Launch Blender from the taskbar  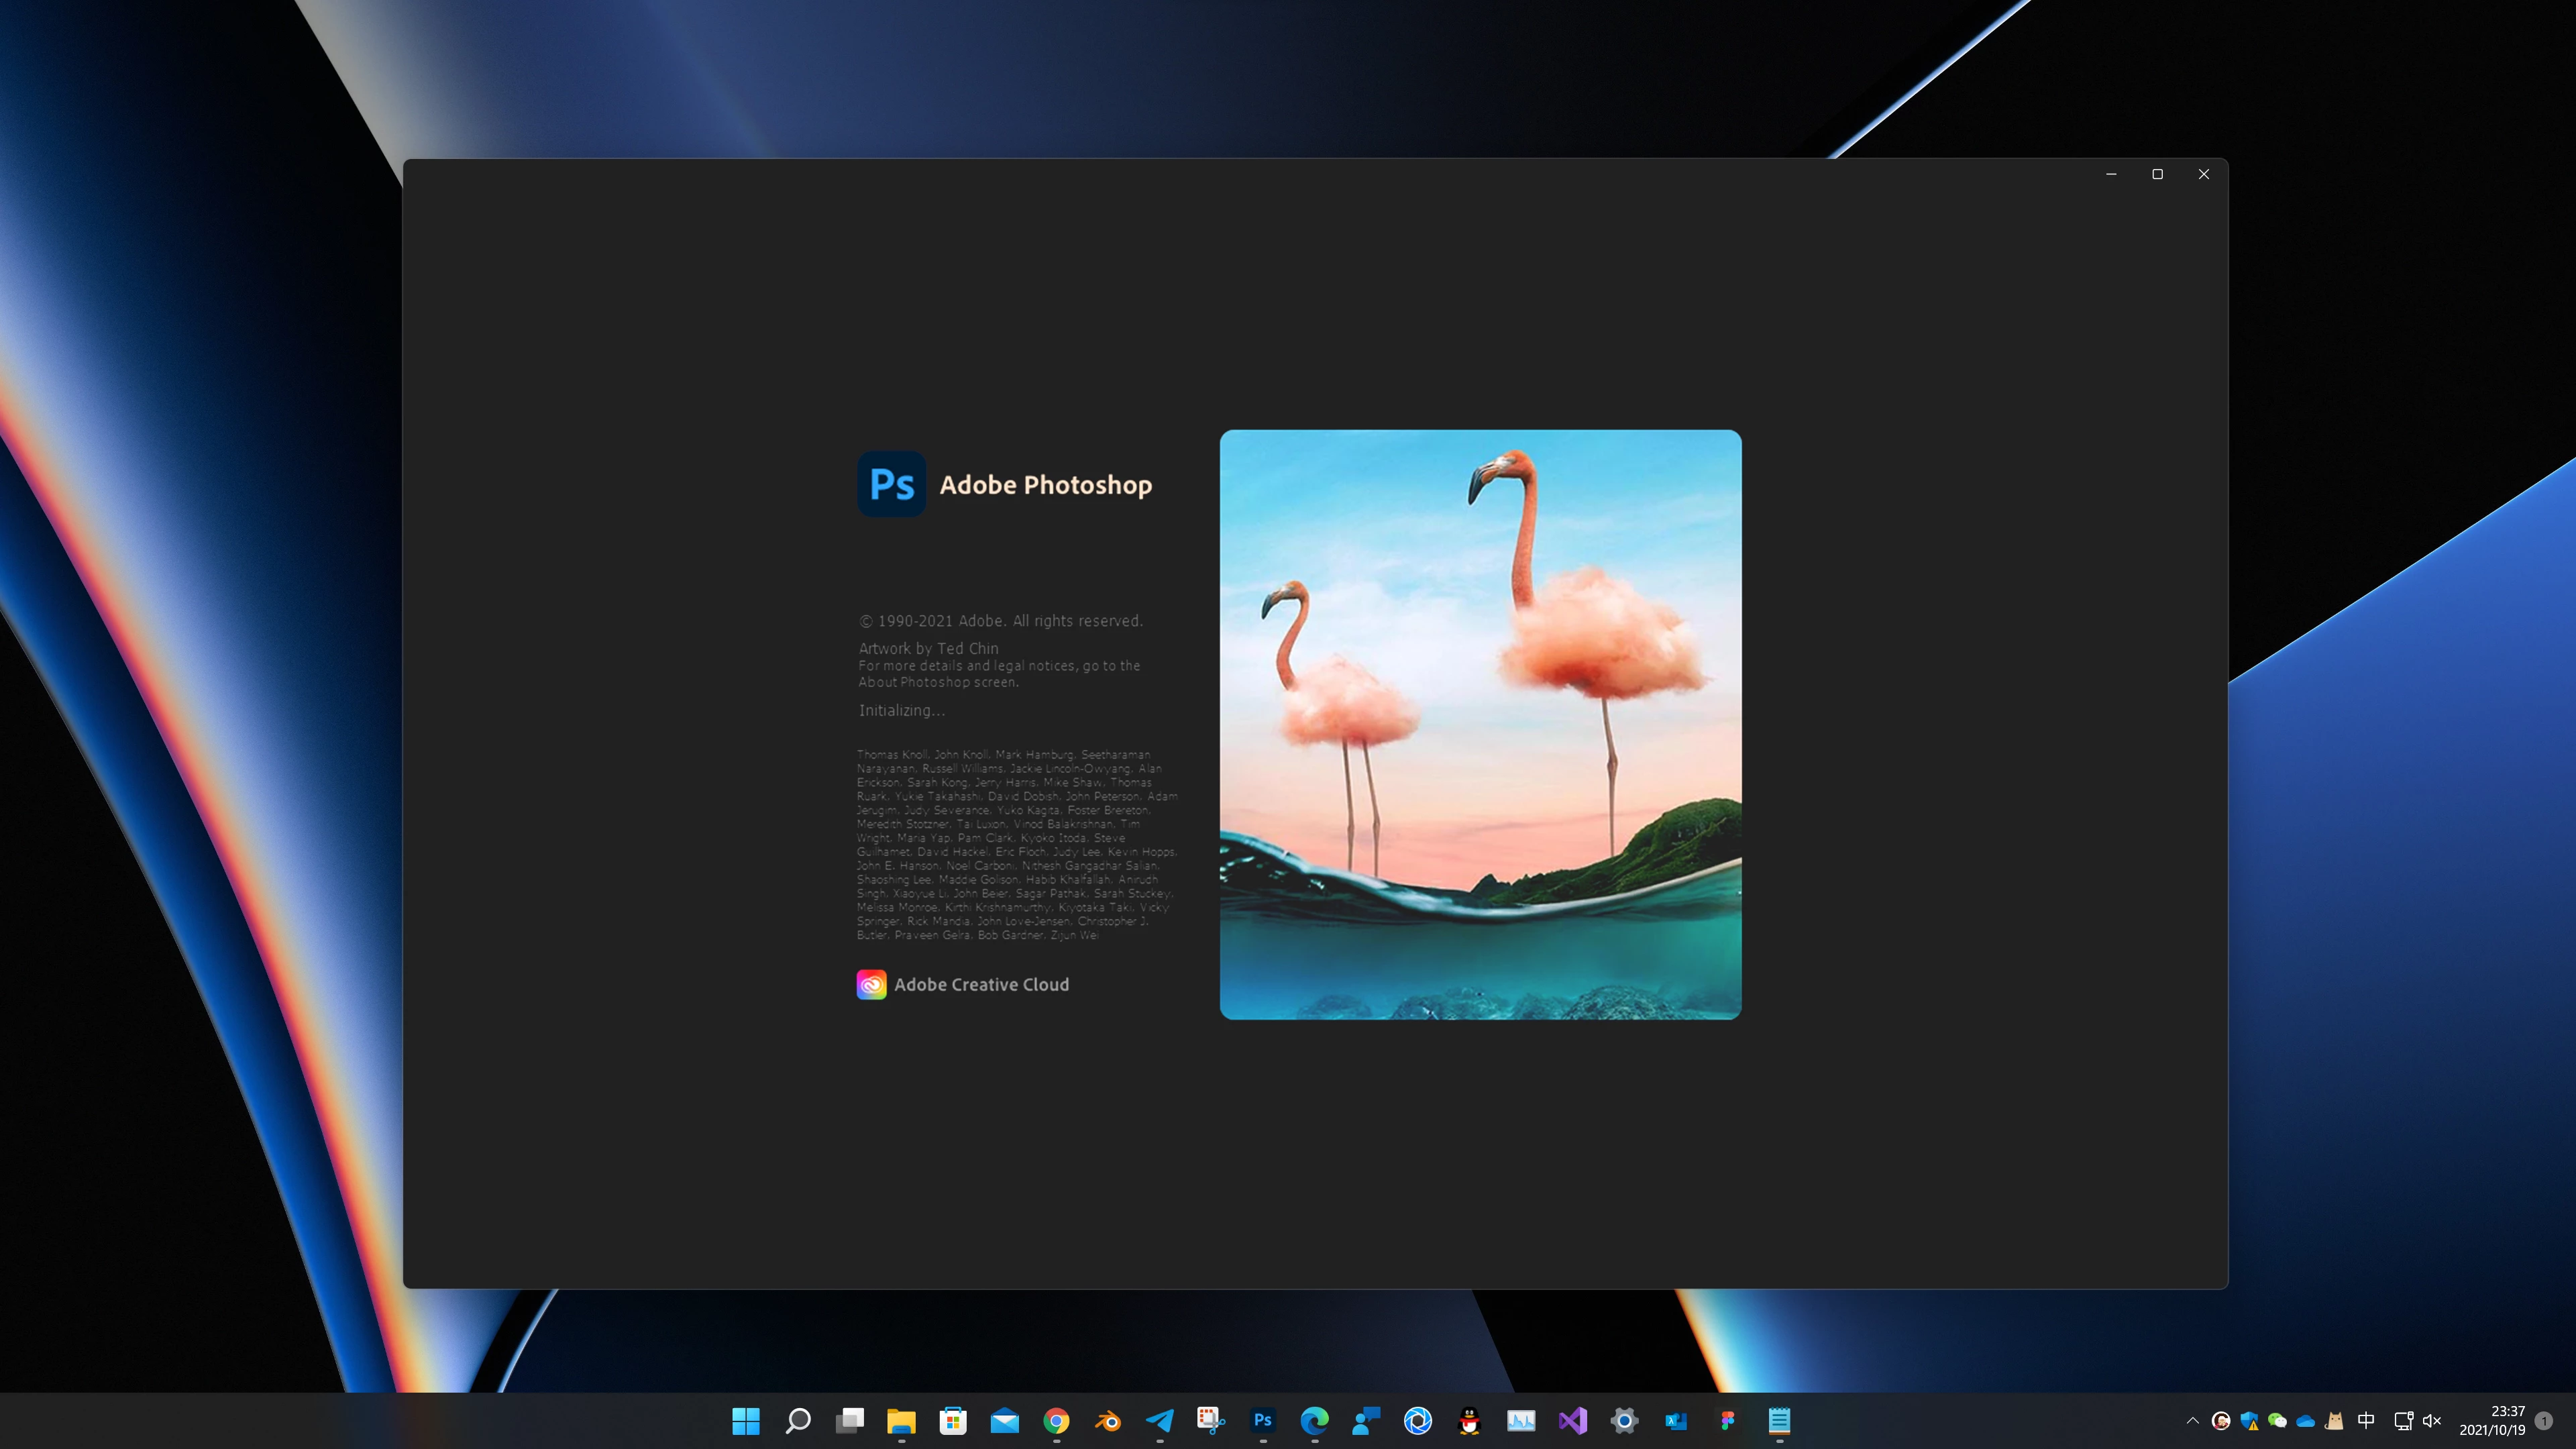click(1108, 1420)
